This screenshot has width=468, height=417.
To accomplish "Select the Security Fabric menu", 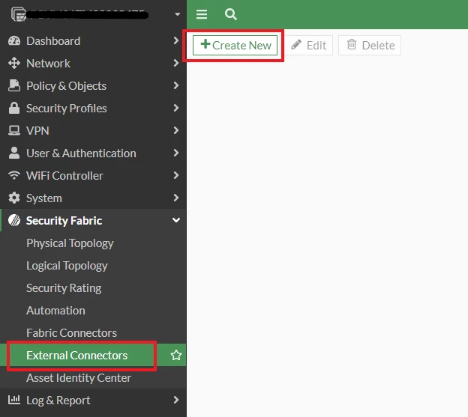I will pyautogui.click(x=93, y=220).
